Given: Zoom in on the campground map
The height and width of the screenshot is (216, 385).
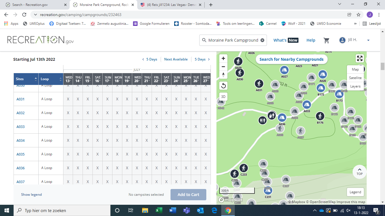Looking at the screenshot, I should (223, 58).
